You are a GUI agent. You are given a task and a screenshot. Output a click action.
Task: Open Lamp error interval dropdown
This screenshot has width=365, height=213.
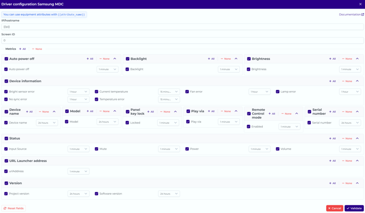(x=350, y=92)
